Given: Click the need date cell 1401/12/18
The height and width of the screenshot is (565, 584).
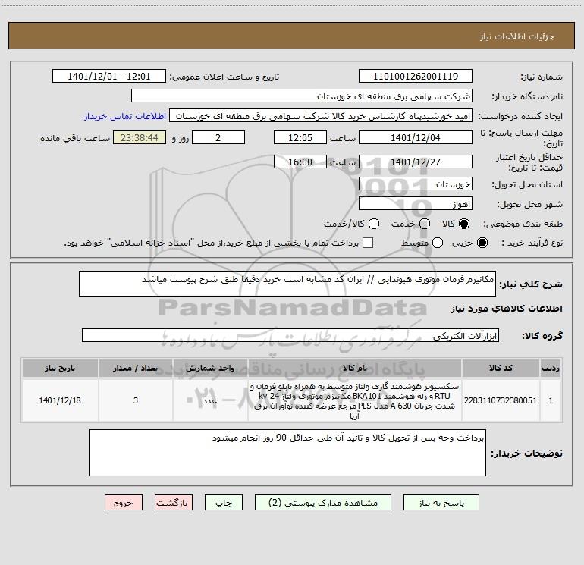Looking at the screenshot, I should pos(60,400).
